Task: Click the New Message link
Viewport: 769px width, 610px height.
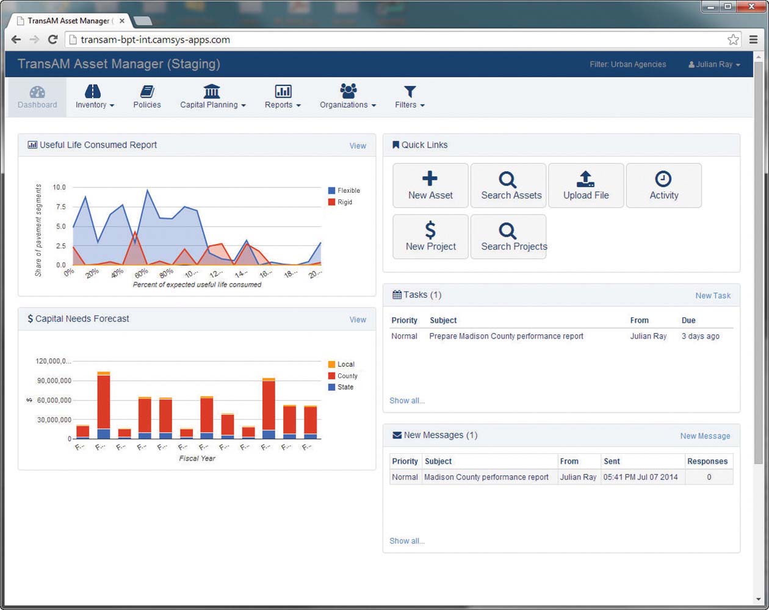Action: point(705,436)
